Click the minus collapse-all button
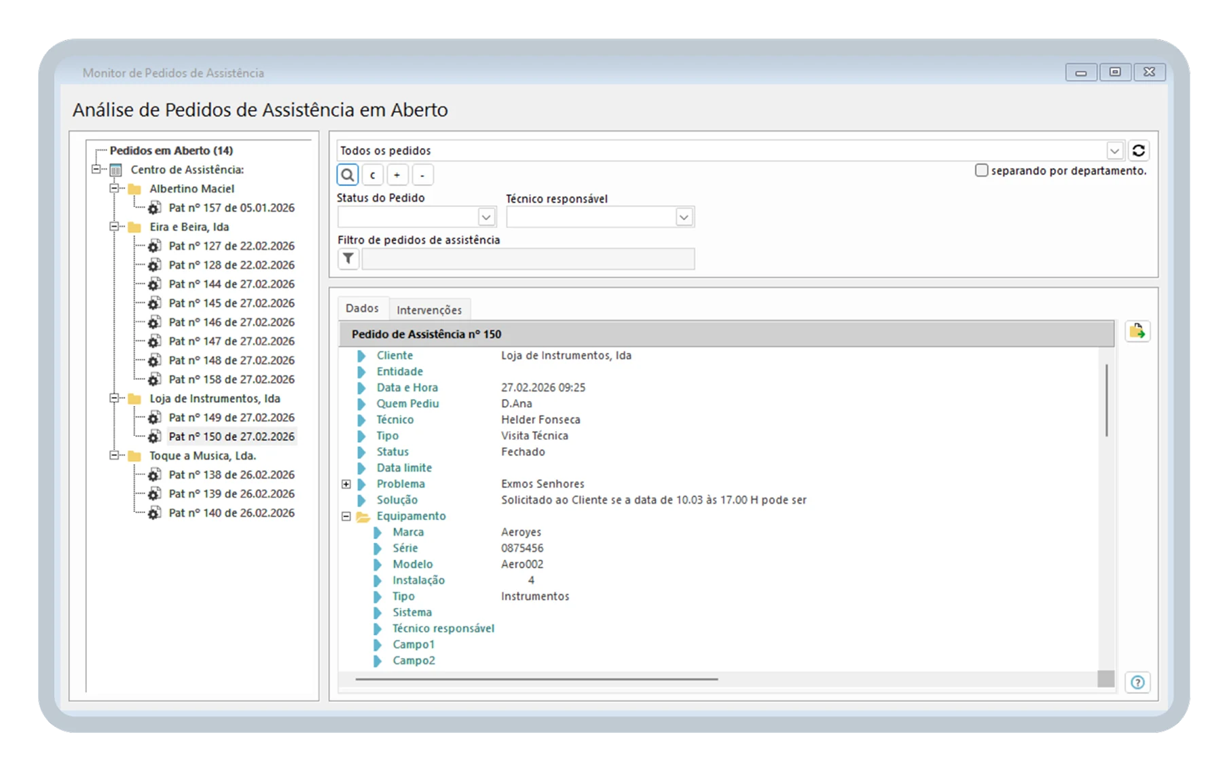The image size is (1229, 771). (422, 175)
